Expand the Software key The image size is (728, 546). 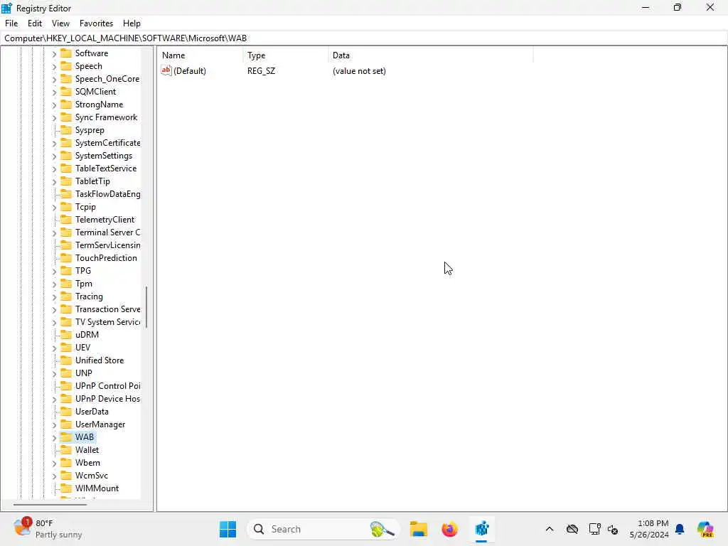click(x=54, y=54)
